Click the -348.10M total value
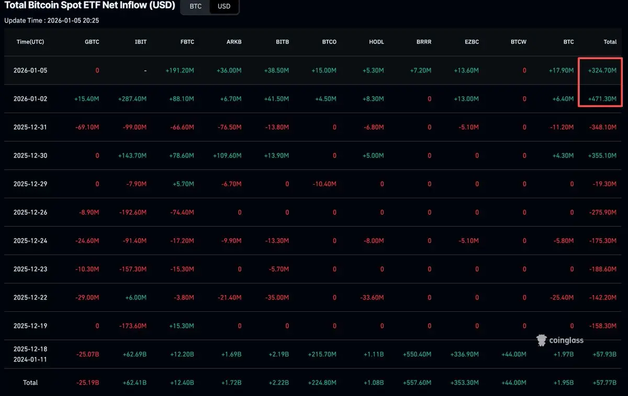628x396 pixels. click(602, 127)
